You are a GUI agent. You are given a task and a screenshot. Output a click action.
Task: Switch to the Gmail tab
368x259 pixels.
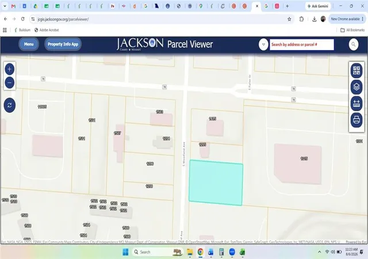pyautogui.click(x=14, y=6)
